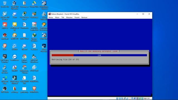Open the Mesin menu

pyautogui.click(x=57, y=17)
